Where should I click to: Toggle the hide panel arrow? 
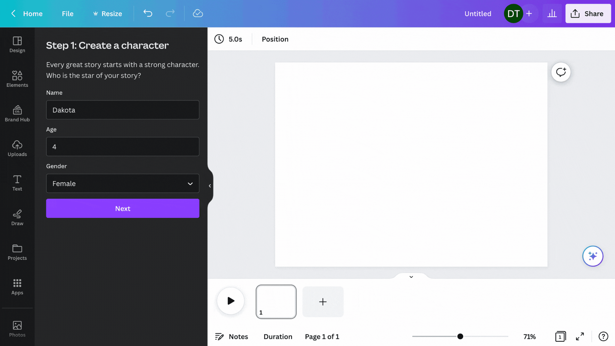210,185
